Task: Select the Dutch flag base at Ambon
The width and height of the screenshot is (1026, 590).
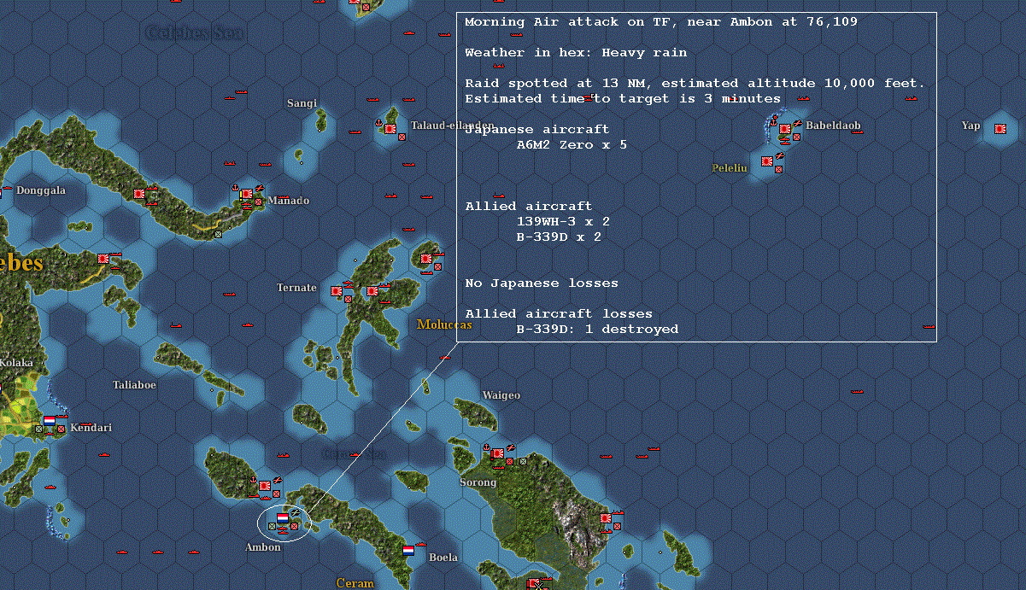Action: pos(283,518)
